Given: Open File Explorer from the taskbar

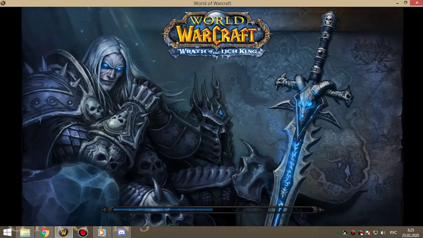Looking at the screenshot, I should pyautogui.click(x=25, y=233).
